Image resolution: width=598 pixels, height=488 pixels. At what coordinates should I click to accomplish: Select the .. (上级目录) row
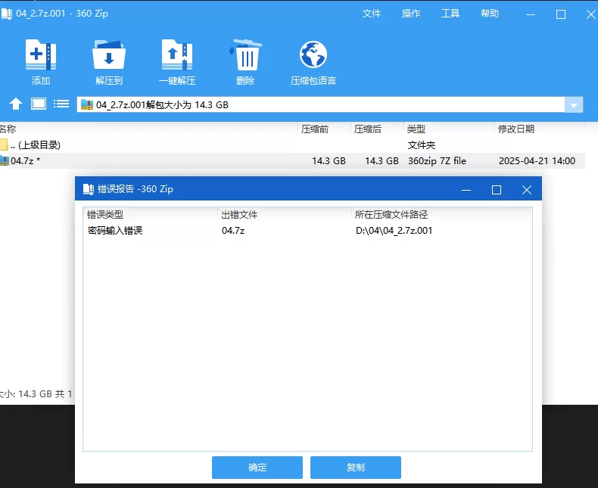pyautogui.click(x=292, y=145)
